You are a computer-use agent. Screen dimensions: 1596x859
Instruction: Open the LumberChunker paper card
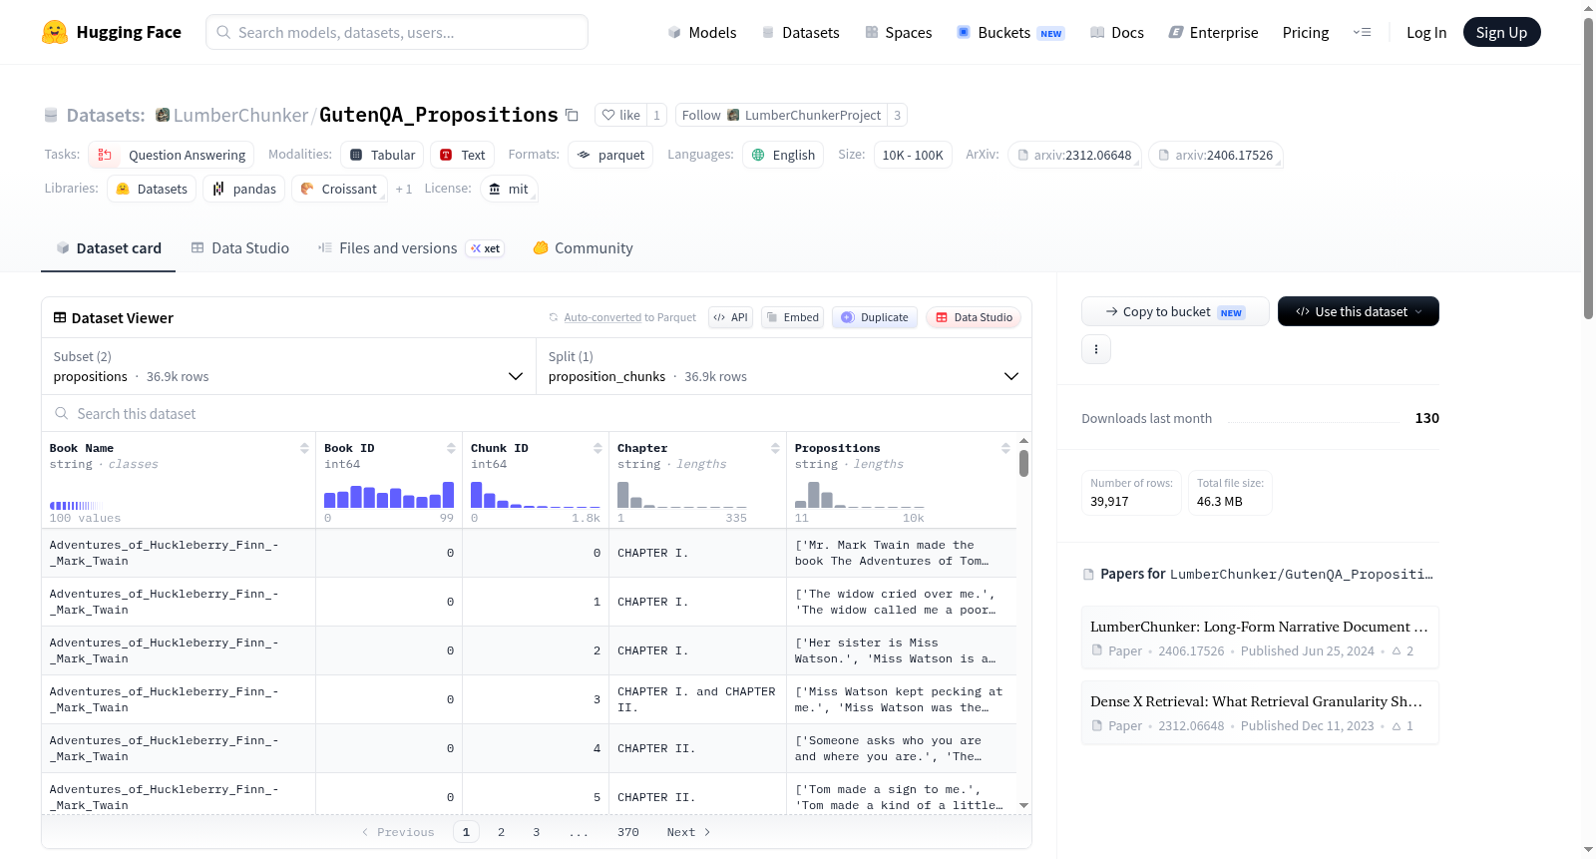tap(1260, 638)
